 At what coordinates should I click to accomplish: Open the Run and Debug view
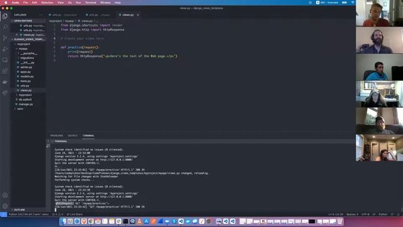pos(5,49)
